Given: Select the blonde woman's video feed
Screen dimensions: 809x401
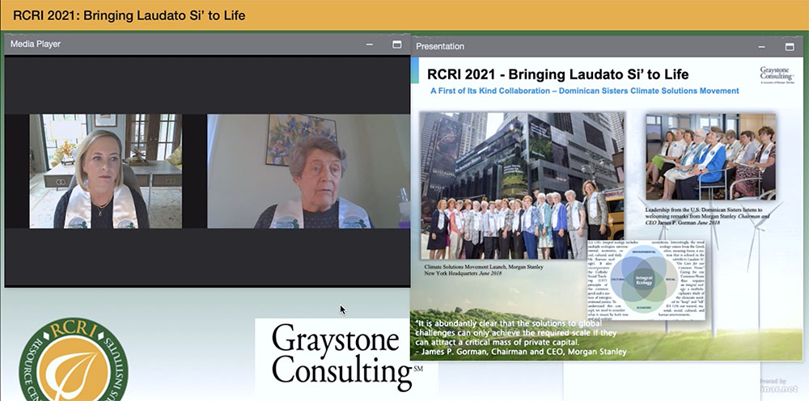Looking at the screenshot, I should pos(106,171).
